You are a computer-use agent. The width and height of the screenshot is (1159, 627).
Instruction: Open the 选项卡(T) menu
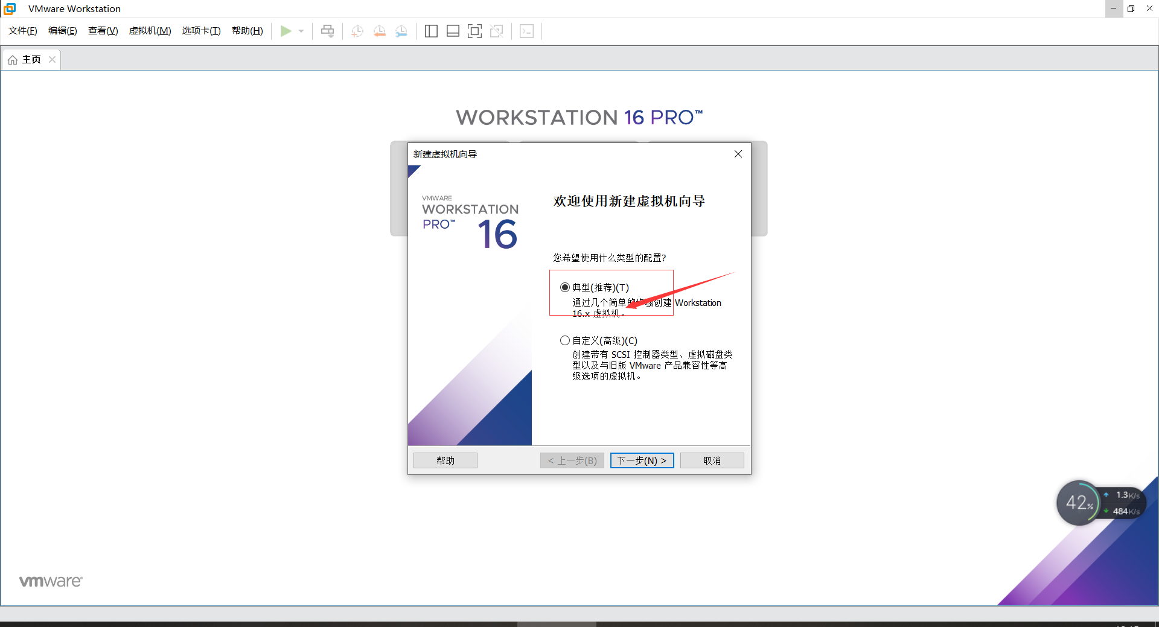[202, 31]
